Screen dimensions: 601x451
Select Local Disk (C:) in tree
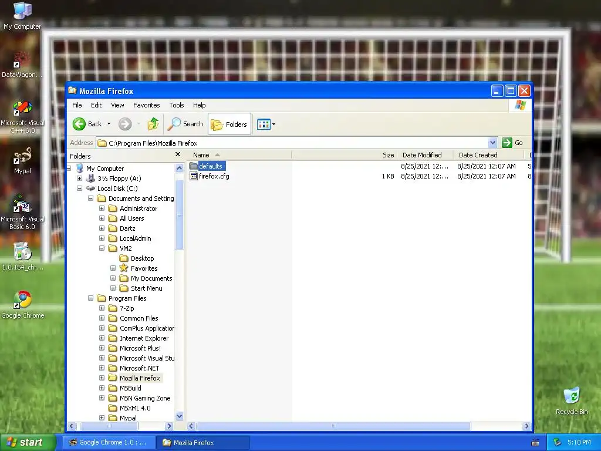[x=117, y=189]
